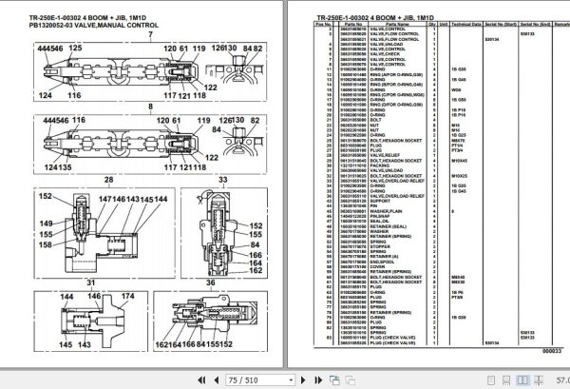Viewport: 570px width, 389px height.
Task: Go to the next page
Action: click(x=303, y=380)
